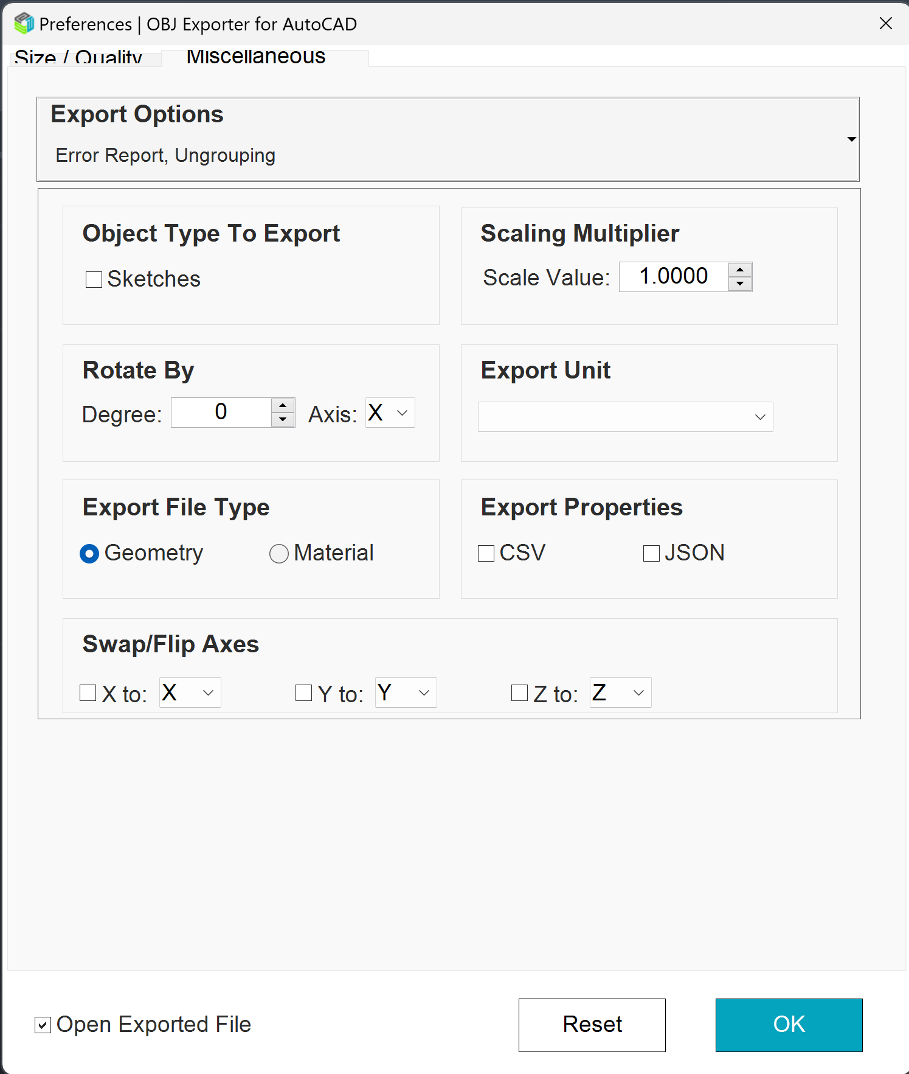Viewport: 909px width, 1074px height.
Task: Select the Miscellaneous tab
Action: coord(256,57)
